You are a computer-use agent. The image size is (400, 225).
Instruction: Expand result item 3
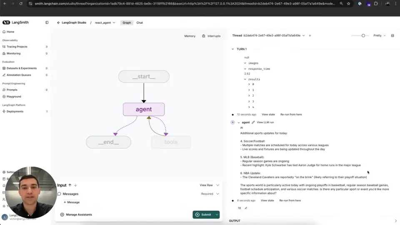249,102
